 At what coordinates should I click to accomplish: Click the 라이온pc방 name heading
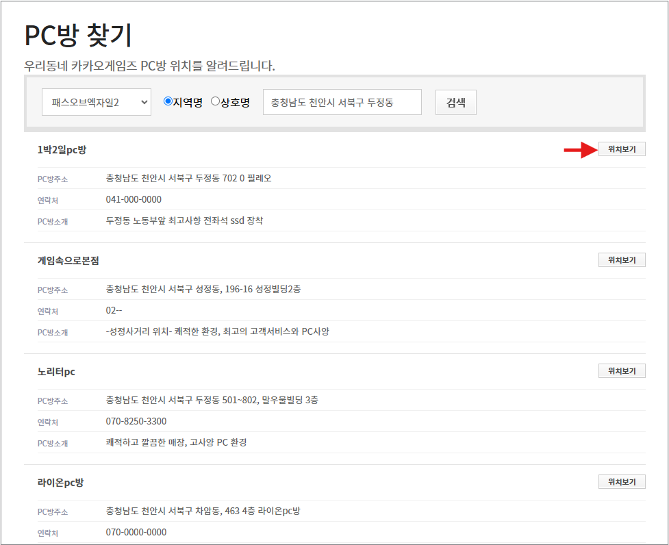[60, 482]
